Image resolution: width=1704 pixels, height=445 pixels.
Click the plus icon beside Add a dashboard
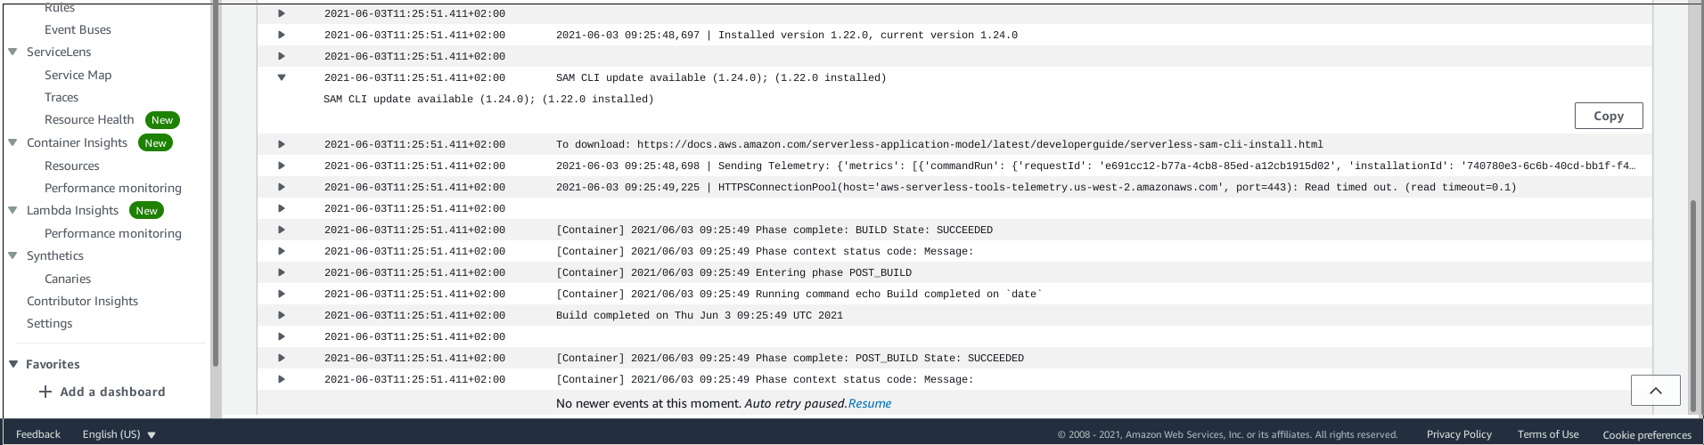point(45,392)
